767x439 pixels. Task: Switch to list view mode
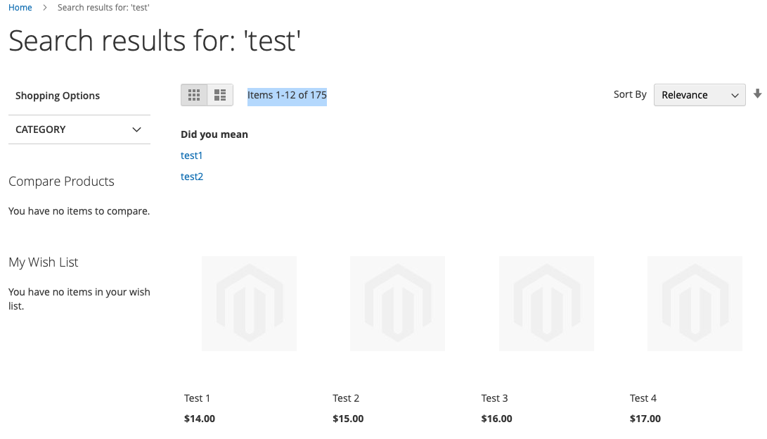pyautogui.click(x=219, y=94)
